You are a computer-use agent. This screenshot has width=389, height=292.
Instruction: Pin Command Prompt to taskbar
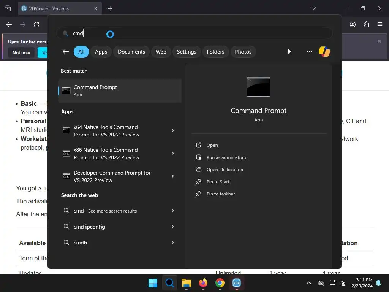(221, 194)
